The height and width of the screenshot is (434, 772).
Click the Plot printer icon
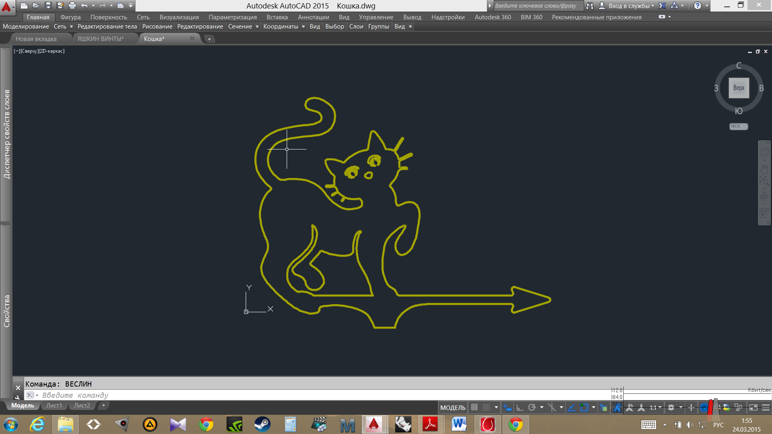pyautogui.click(x=72, y=6)
